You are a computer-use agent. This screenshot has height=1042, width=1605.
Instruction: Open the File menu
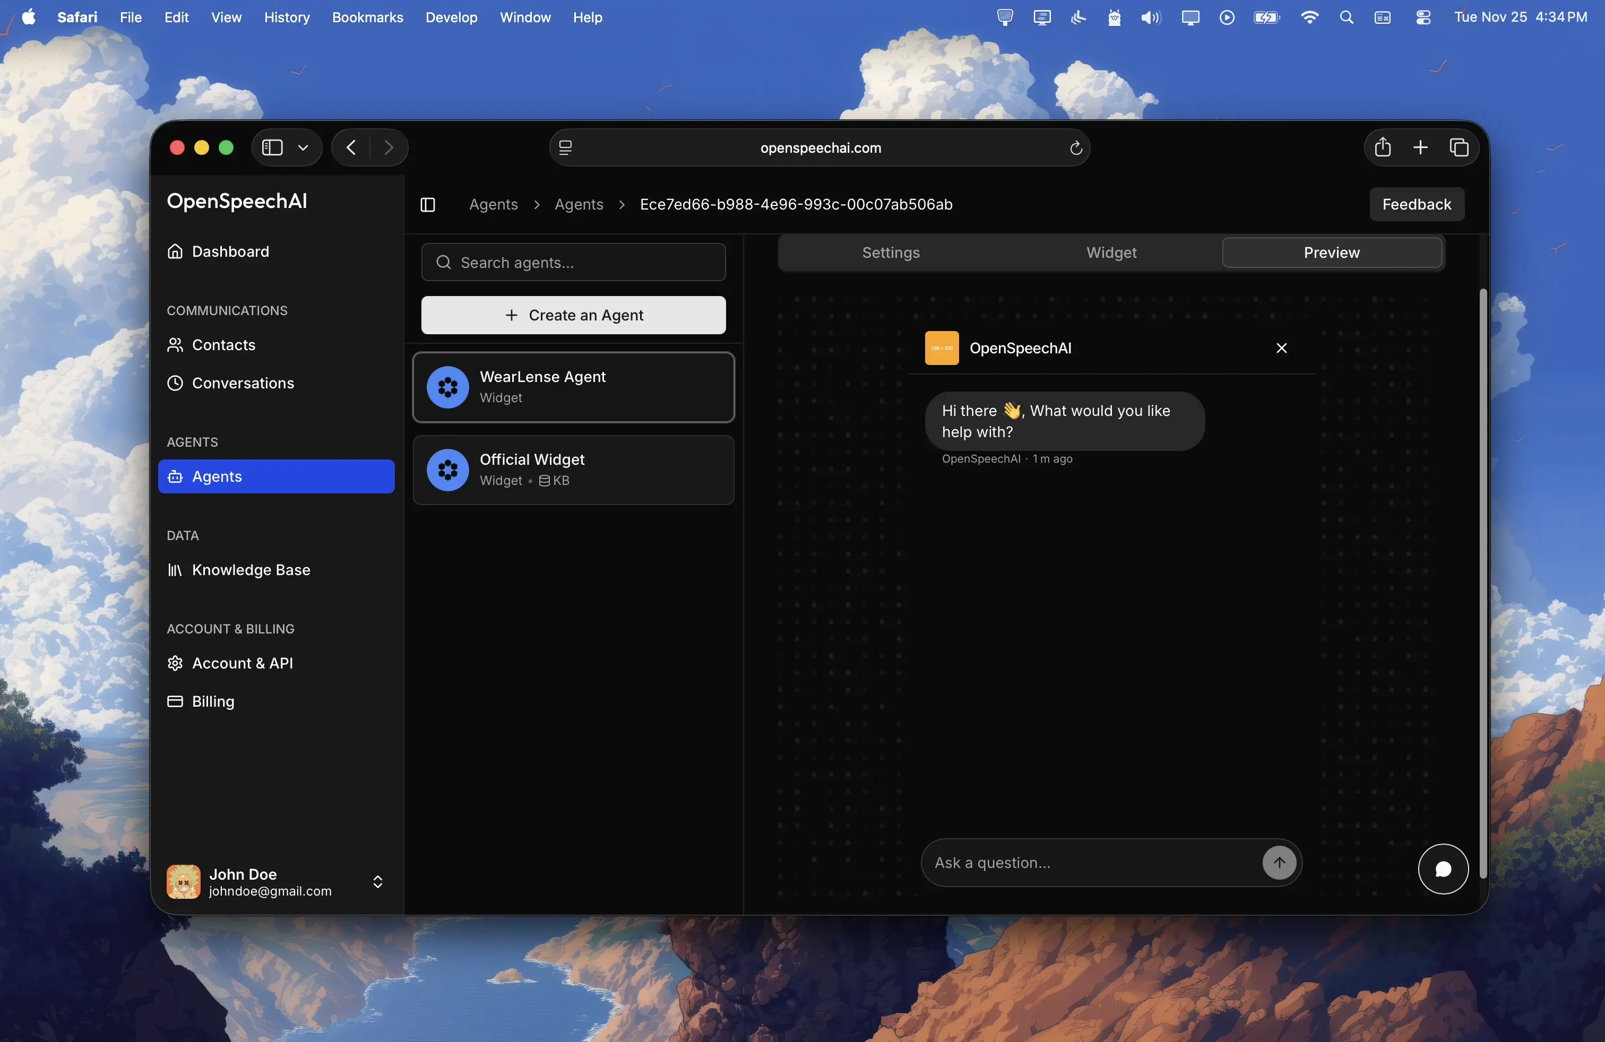click(x=130, y=17)
